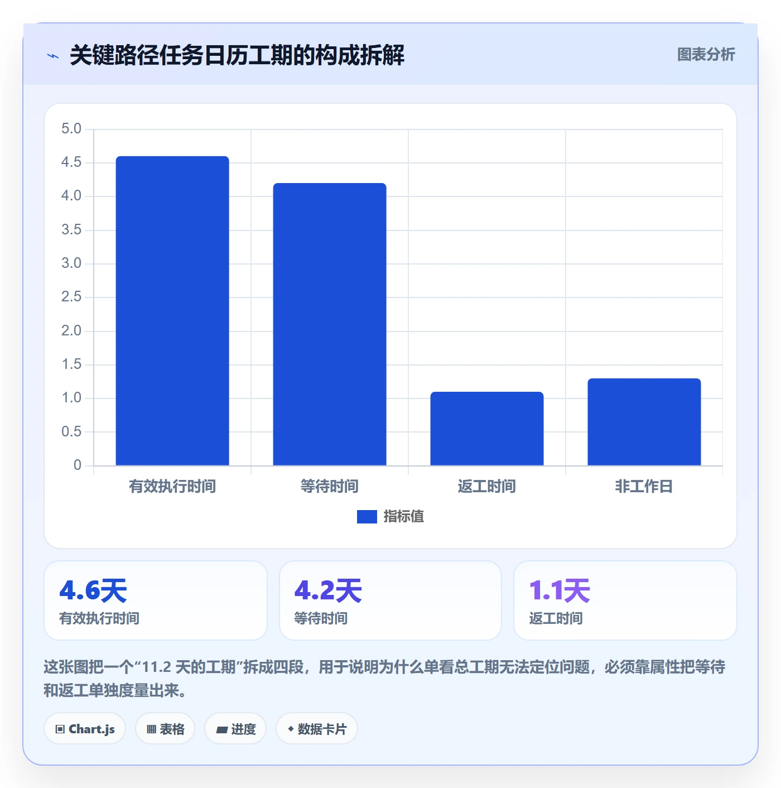Screen dimensions: 781x788
Task: Click the grid icon in 表格 chip
Action: click(151, 729)
